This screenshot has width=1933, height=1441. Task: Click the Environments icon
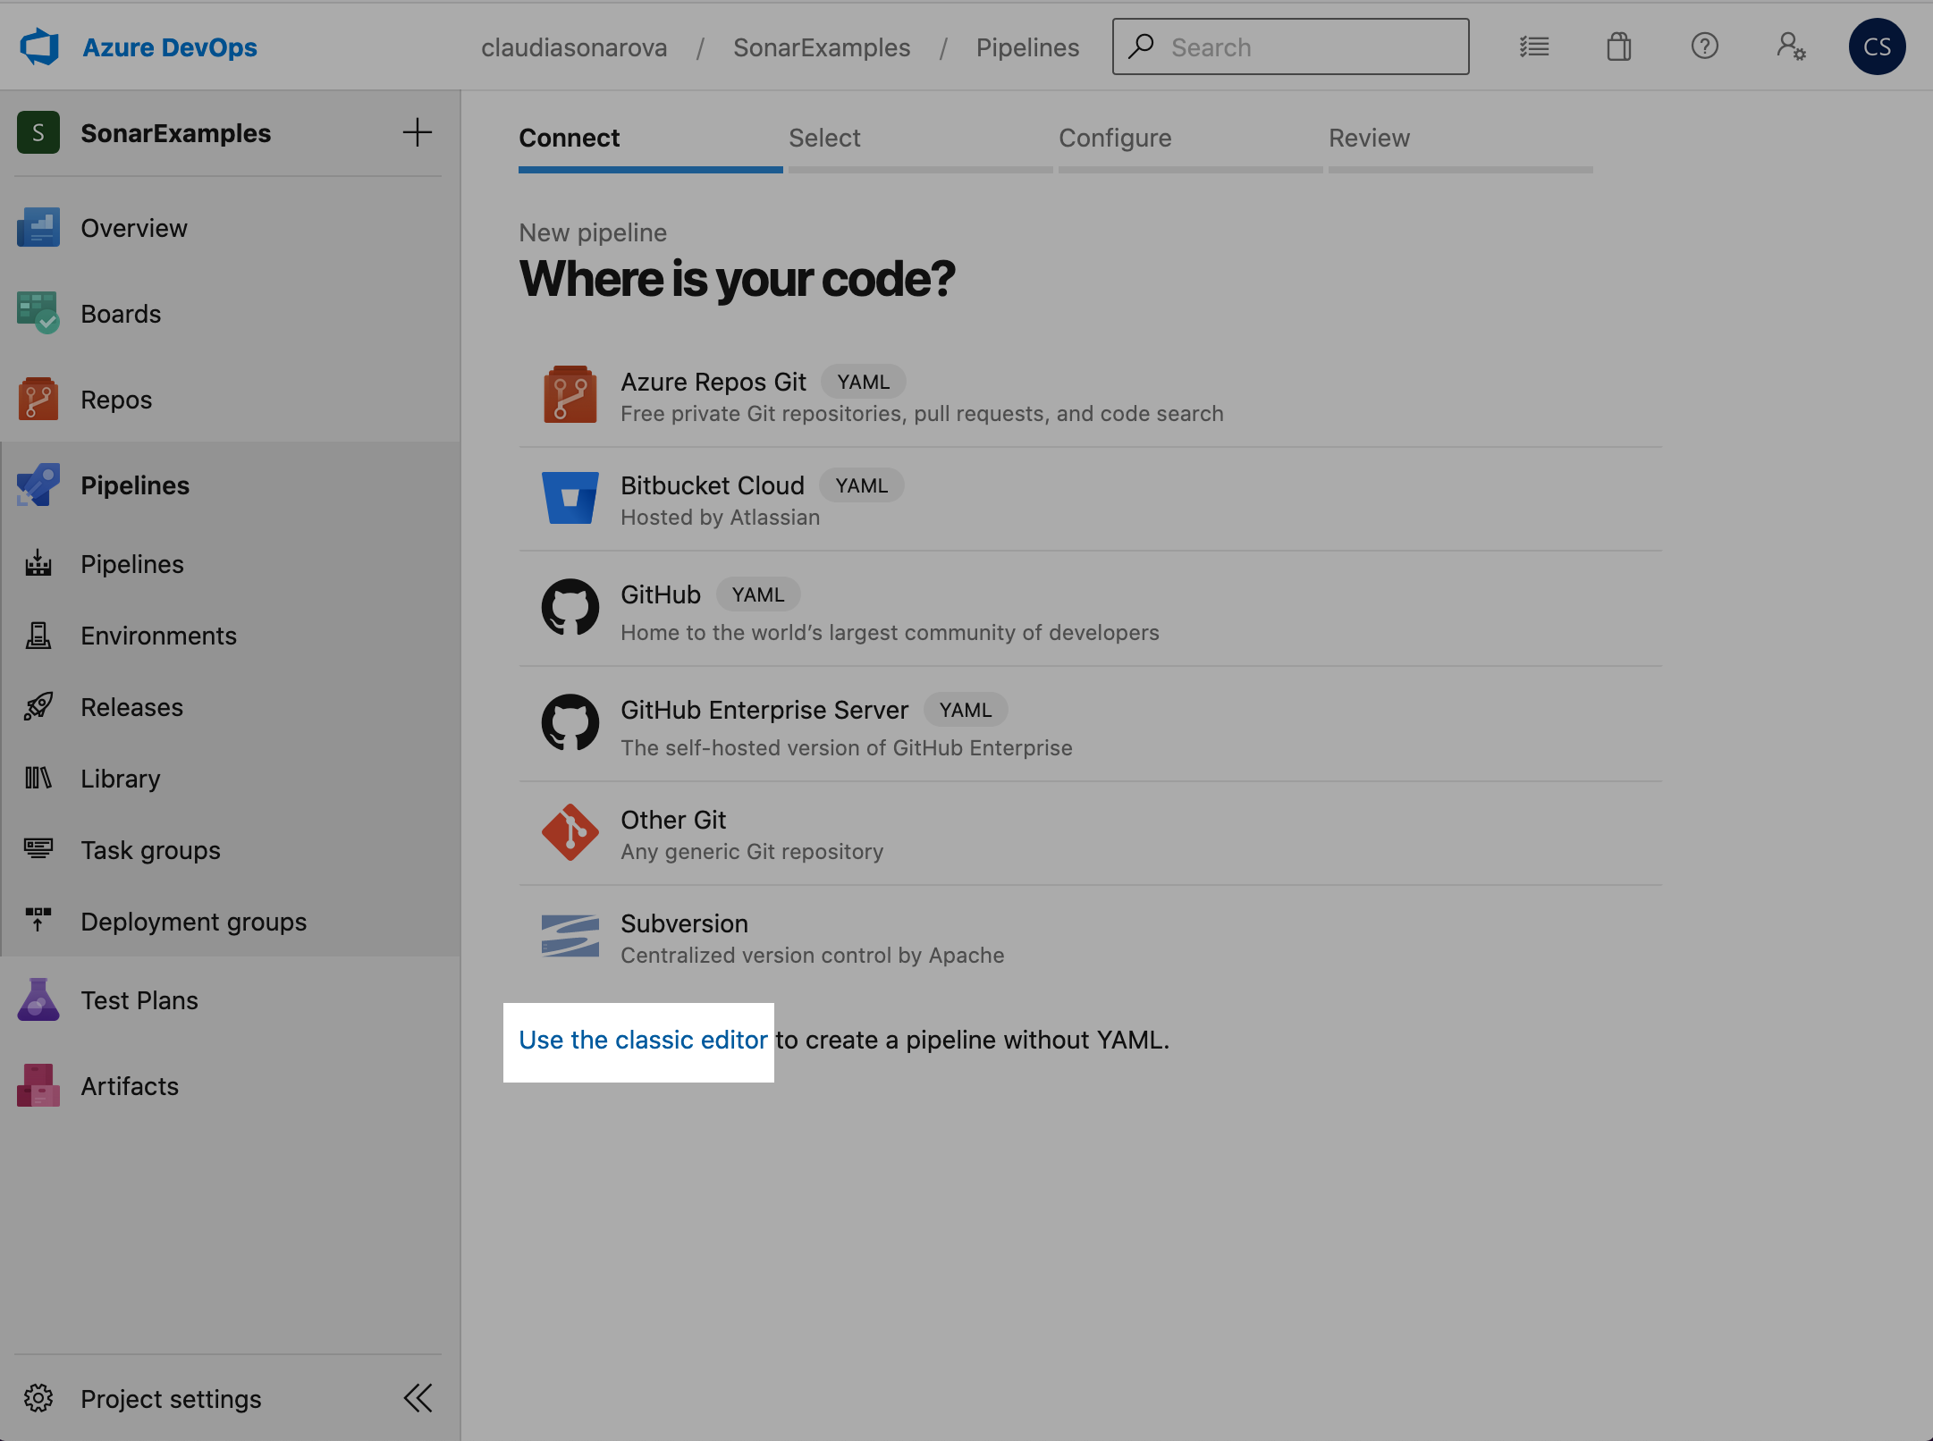click(x=38, y=635)
